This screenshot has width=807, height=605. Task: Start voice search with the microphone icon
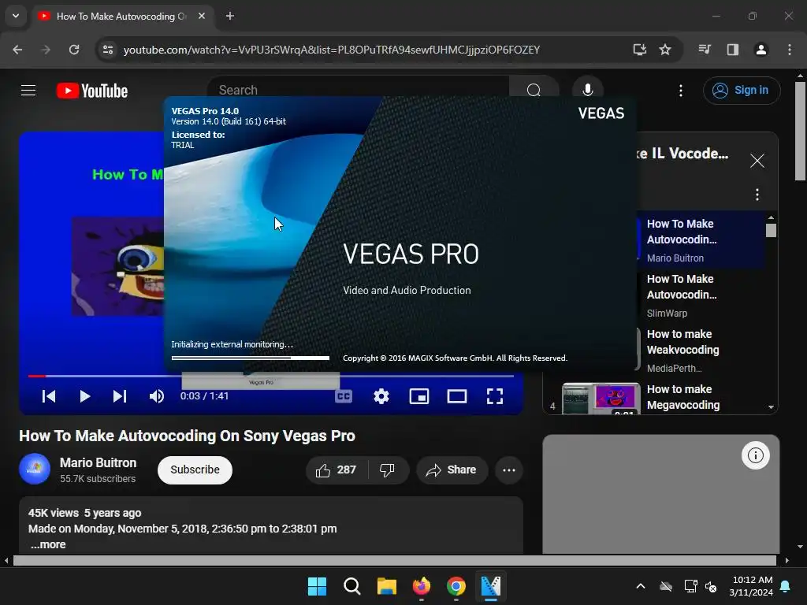tap(587, 90)
